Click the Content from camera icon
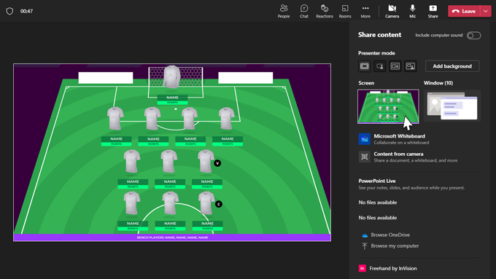The image size is (496, 279). (365, 157)
